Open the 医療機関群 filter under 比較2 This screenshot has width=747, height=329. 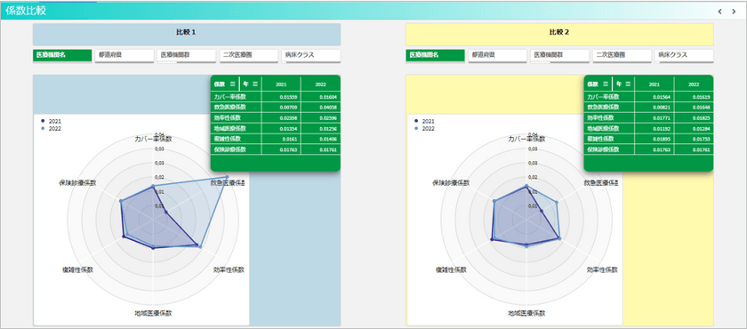click(x=559, y=55)
